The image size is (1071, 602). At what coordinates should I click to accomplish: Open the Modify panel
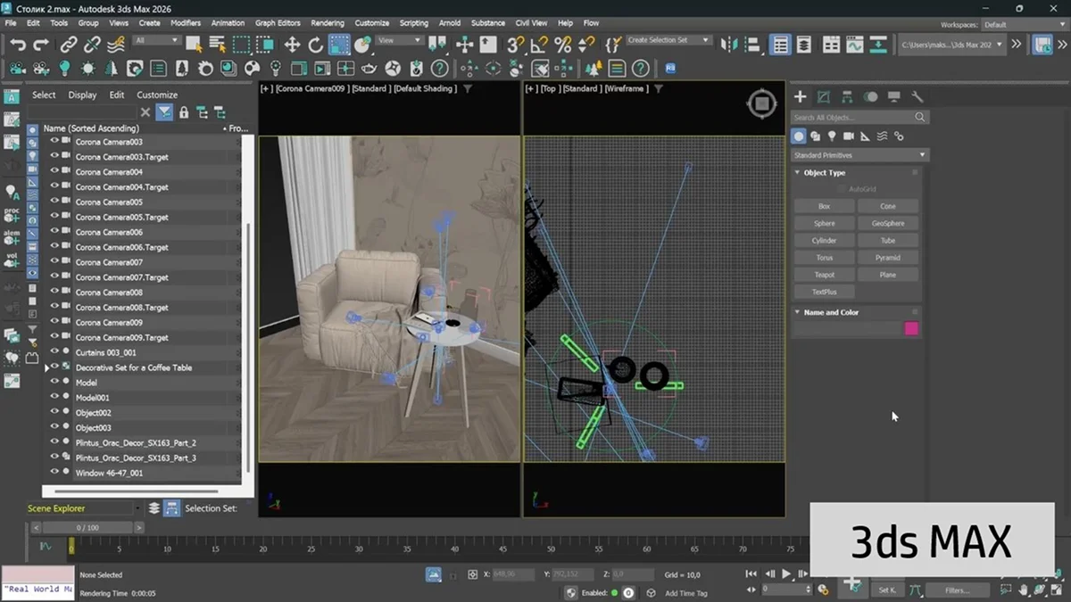point(823,96)
